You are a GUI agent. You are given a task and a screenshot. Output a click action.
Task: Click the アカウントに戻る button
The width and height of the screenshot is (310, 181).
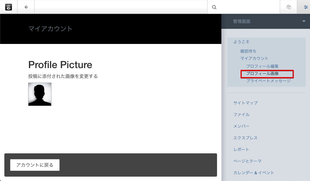(x=35, y=165)
